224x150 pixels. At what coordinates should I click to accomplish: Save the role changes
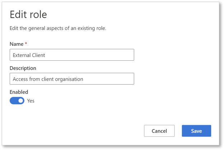pos(196,131)
